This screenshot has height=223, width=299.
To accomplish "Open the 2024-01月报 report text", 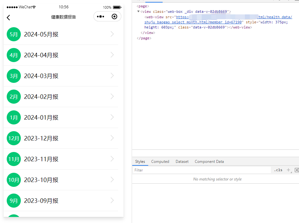I will [41, 117].
